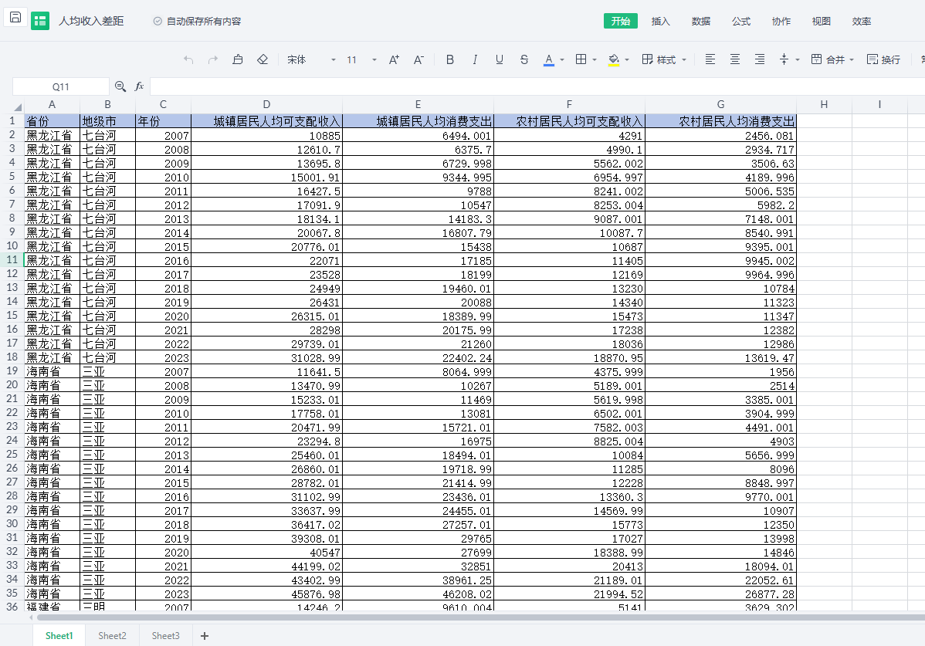Click cell with value 18870.95
The image size is (925, 646).
point(569,357)
